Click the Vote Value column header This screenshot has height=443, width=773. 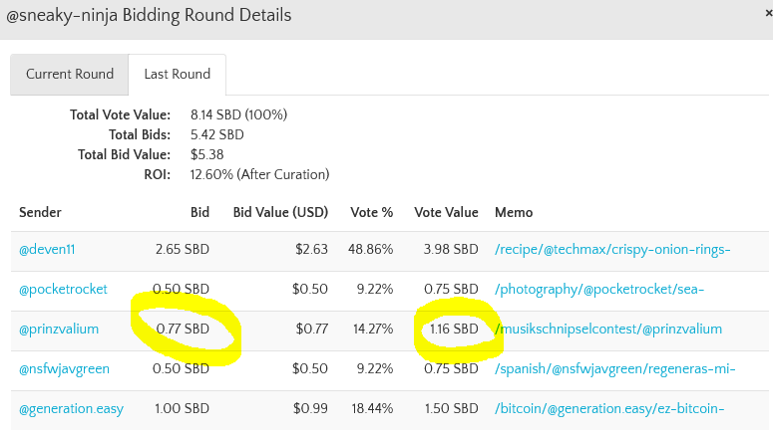(x=446, y=212)
